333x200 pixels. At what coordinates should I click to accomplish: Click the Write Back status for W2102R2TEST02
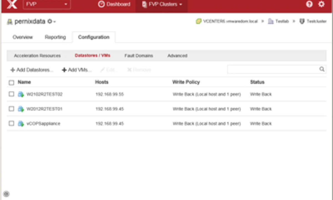tap(261, 94)
